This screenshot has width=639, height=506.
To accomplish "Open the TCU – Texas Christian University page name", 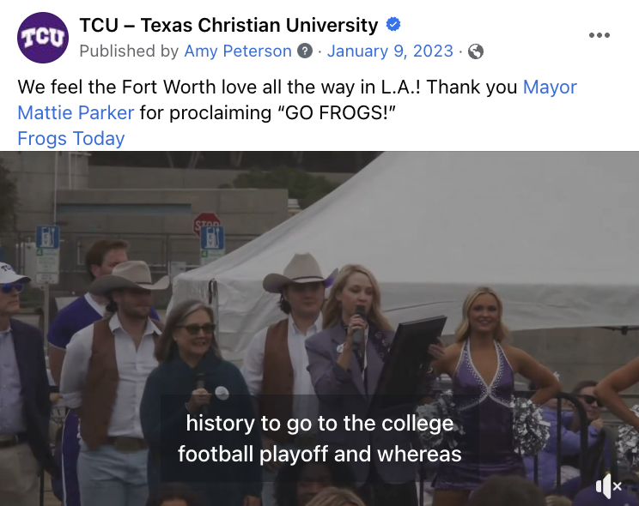I will pos(228,25).
